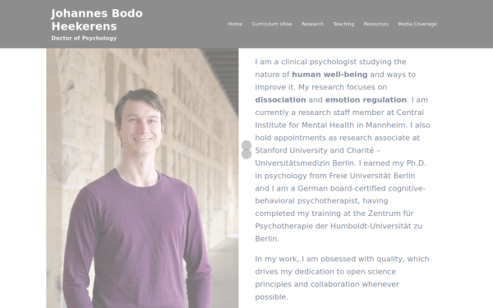The image size is (493, 308).
Task: Open the Resources page
Action: click(x=376, y=24)
